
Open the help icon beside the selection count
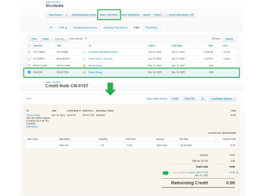click(x=86, y=39)
